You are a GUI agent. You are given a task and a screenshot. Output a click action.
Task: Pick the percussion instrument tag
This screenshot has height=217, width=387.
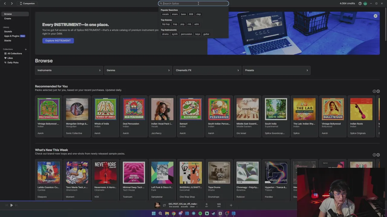[186, 34]
